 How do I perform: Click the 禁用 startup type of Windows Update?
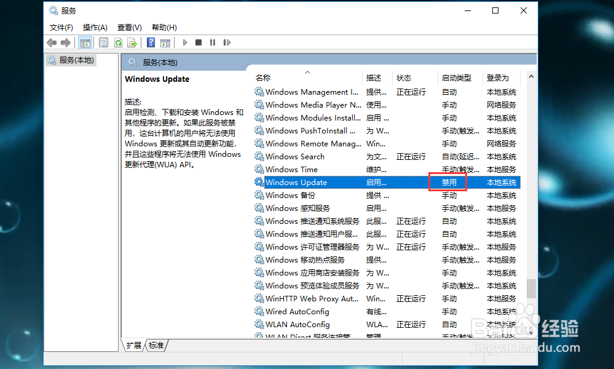coord(449,183)
